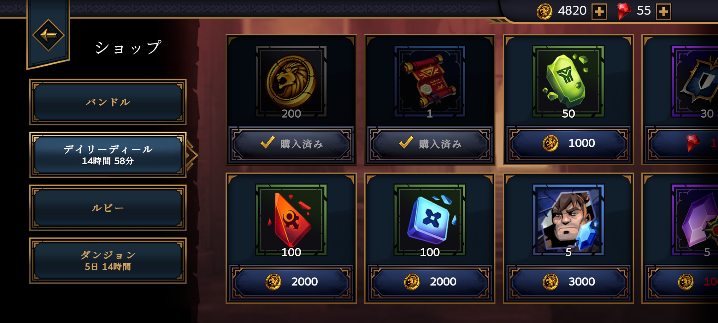The height and width of the screenshot is (323, 718).
Task: Open the バンドル tab
Action: click(x=108, y=102)
